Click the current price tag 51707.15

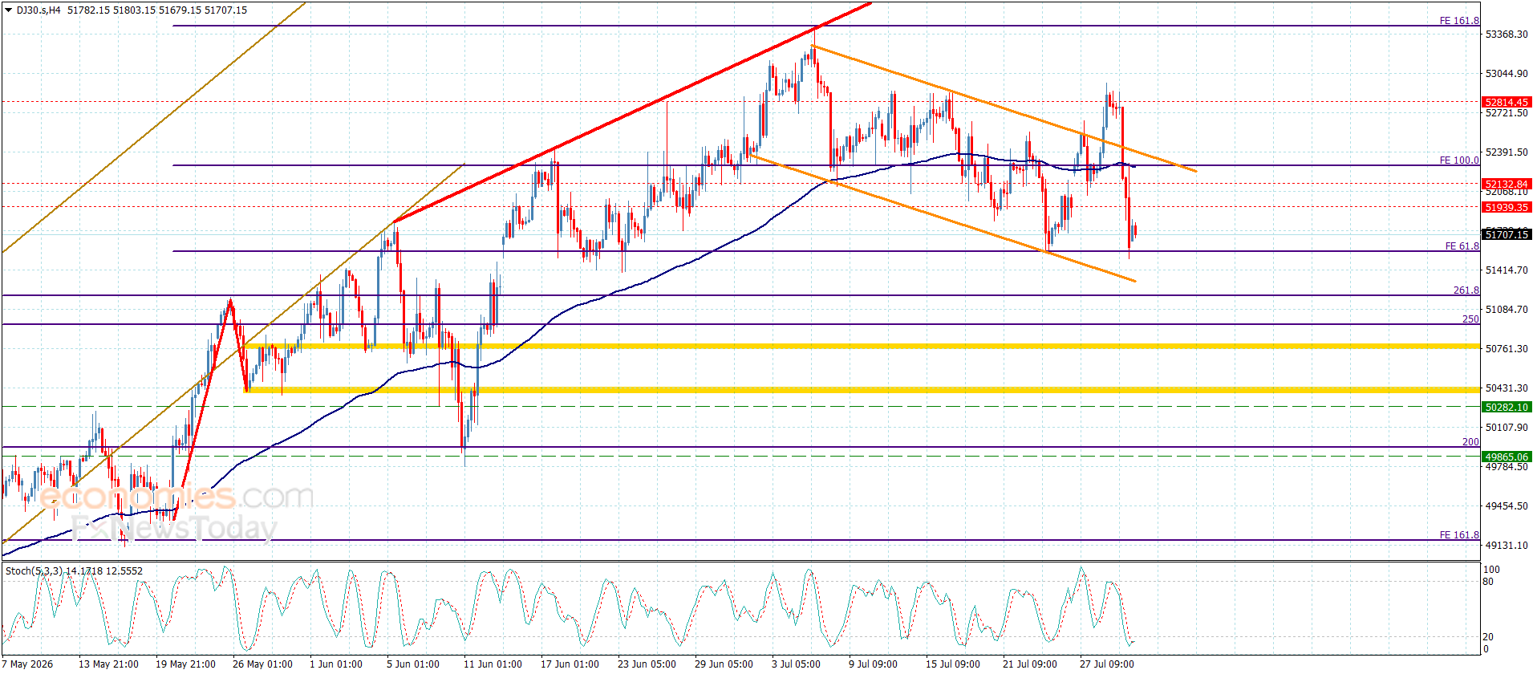1507,234
